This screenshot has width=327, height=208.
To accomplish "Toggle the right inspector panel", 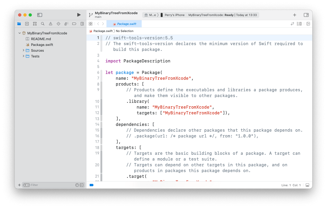I will (306, 15).
